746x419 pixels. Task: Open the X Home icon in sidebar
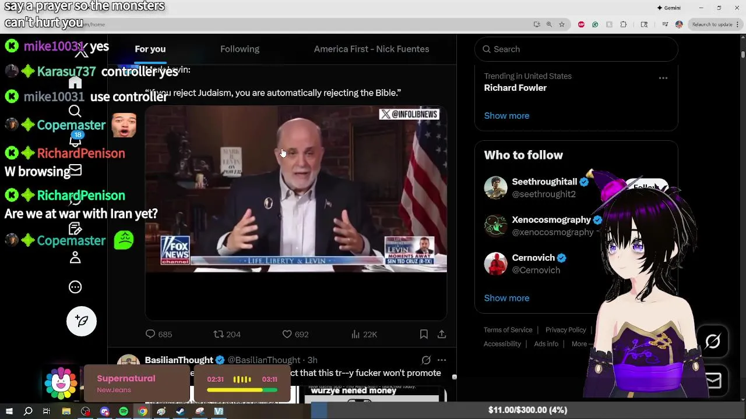tap(75, 82)
